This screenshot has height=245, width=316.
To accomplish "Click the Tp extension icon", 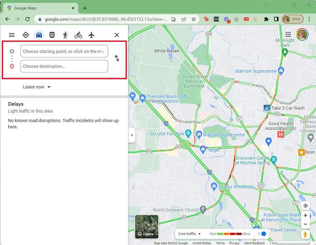I will pos(206,19).
